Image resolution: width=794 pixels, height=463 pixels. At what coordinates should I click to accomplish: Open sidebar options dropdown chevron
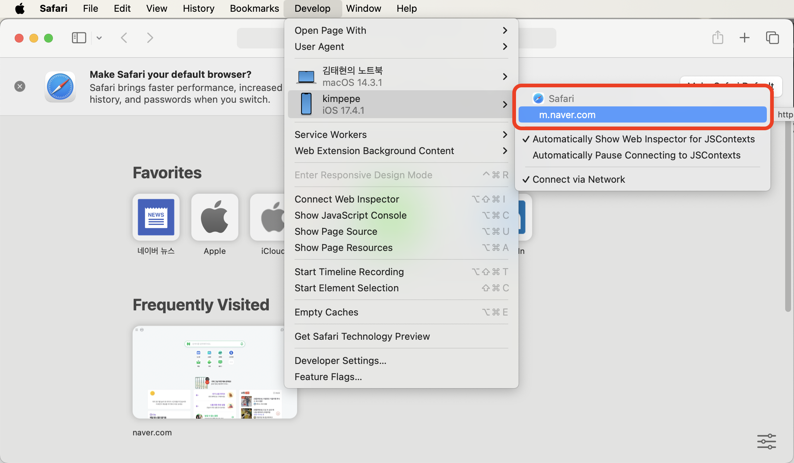[x=99, y=38]
